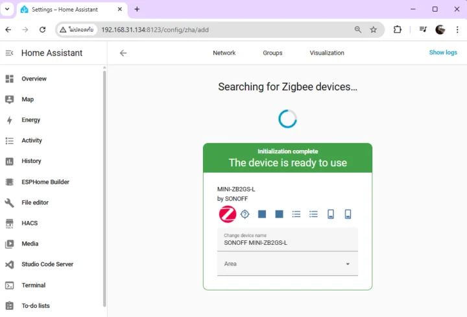The image size is (467, 317).
Task: Open the Chrome three-dot menu
Action: pos(457,29)
